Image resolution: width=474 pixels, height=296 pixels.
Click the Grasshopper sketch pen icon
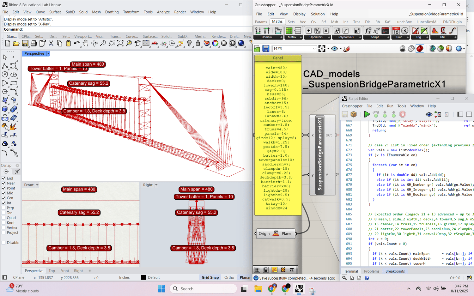pos(347,49)
